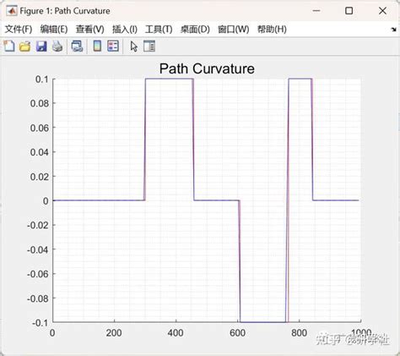This screenshot has width=400, height=356.
Task: Open the 帮助(H) menu
Action: click(272, 29)
